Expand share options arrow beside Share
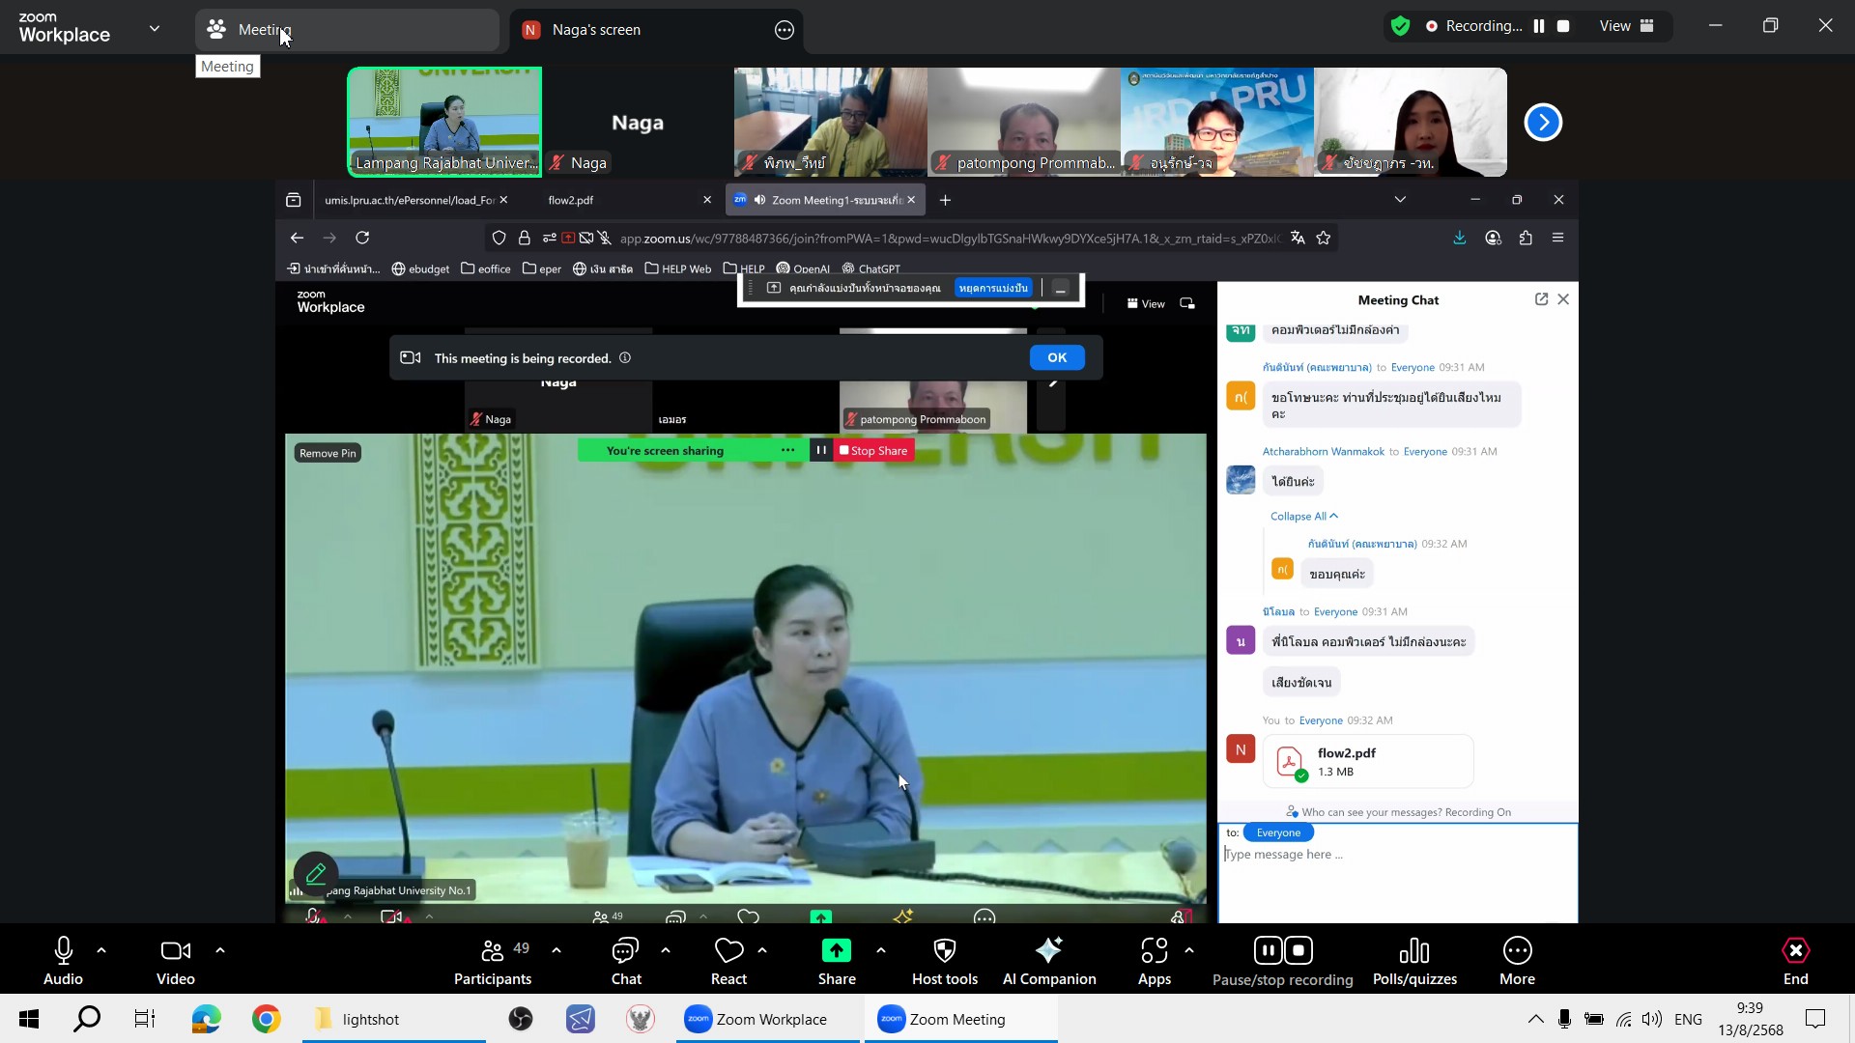The image size is (1855, 1043). [x=881, y=951]
